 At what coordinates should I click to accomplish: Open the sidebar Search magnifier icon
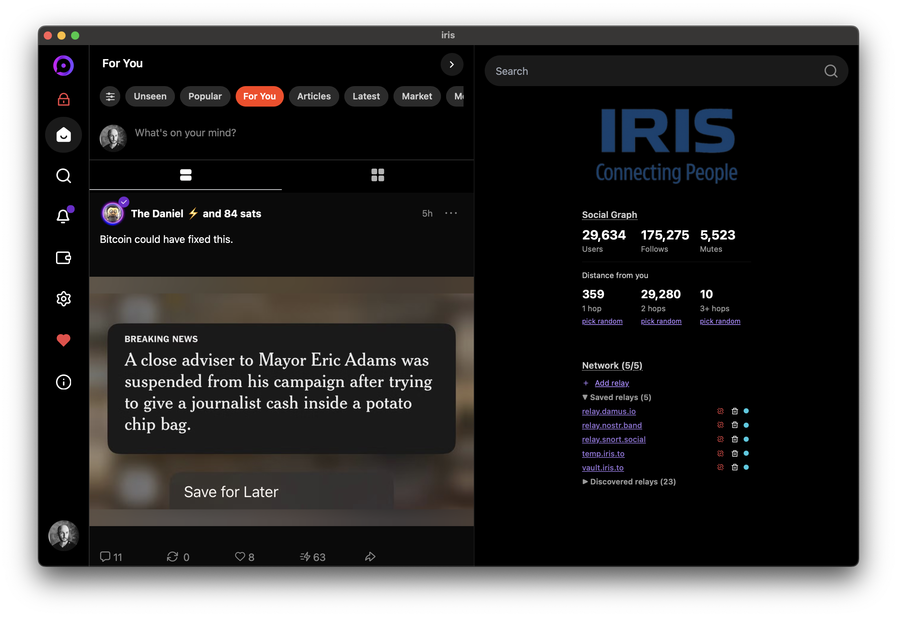pos(64,176)
